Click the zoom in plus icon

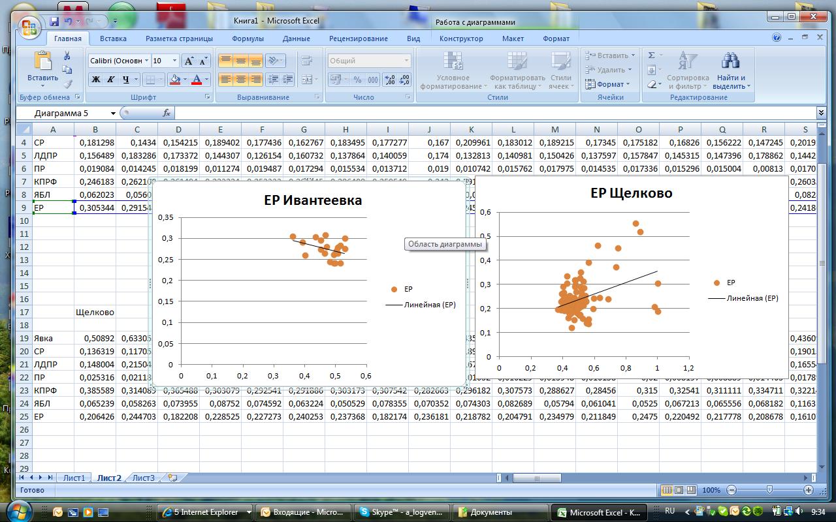click(x=809, y=490)
